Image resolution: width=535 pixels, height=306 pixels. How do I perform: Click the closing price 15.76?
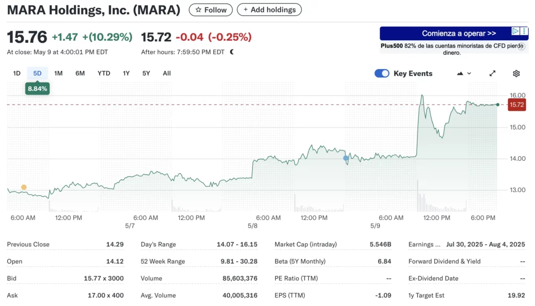[x=27, y=37]
